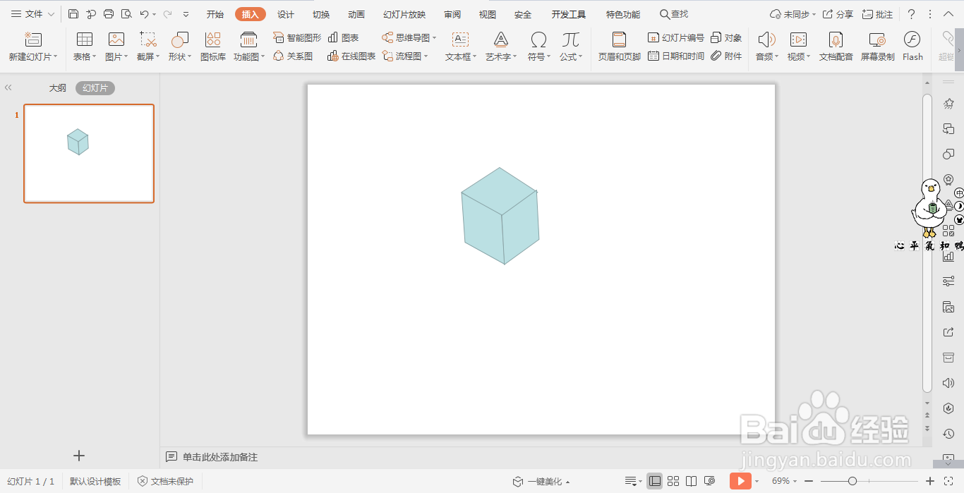This screenshot has height=493, width=964.
Task: Open the 图片 picture insert tool
Action: click(116, 47)
